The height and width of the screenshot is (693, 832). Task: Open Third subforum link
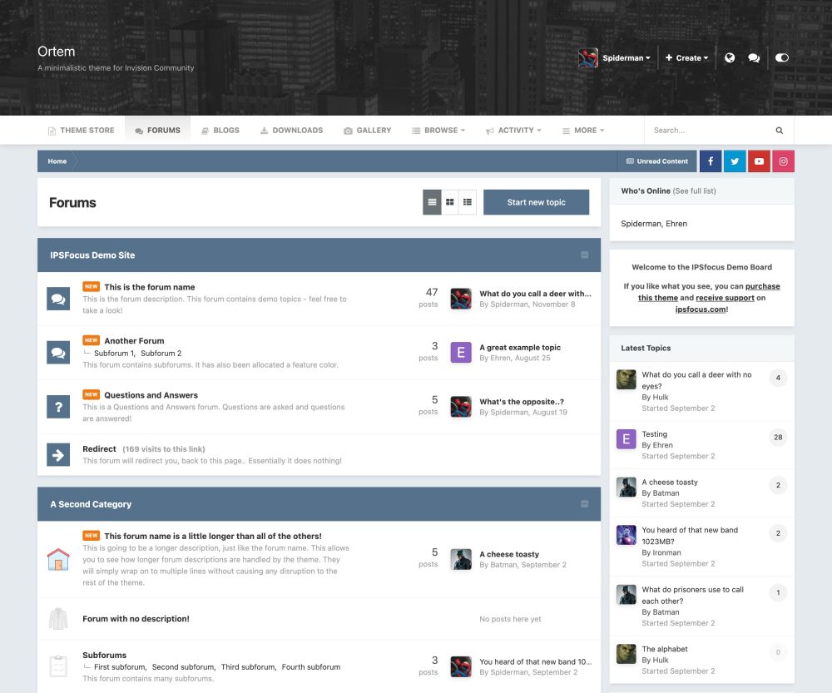(x=248, y=667)
